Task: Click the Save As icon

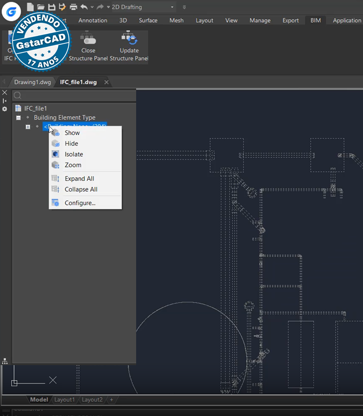Action: (62, 7)
